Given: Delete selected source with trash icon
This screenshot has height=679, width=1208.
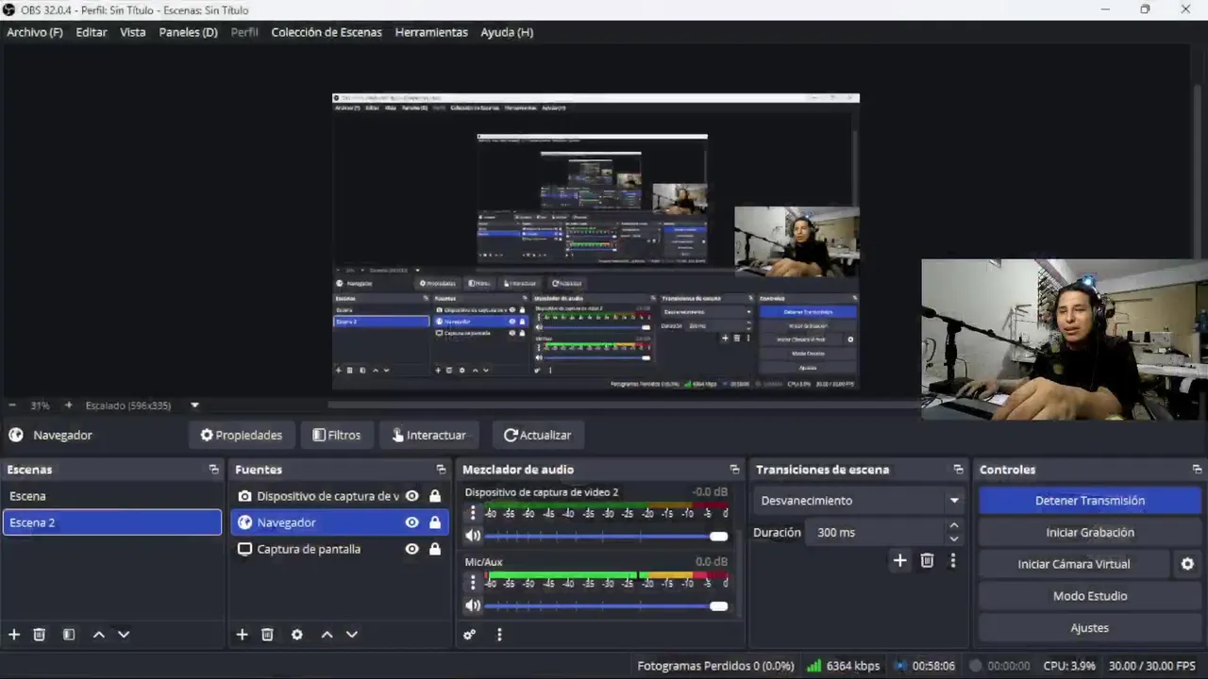Looking at the screenshot, I should [x=267, y=635].
